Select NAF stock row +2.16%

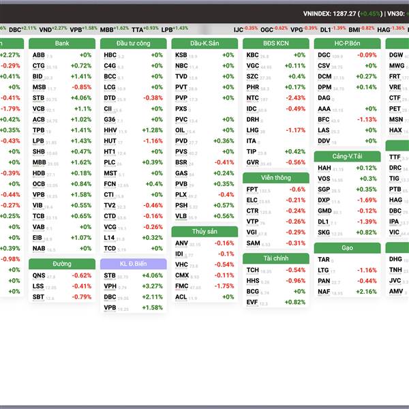pyautogui.click(x=347, y=292)
